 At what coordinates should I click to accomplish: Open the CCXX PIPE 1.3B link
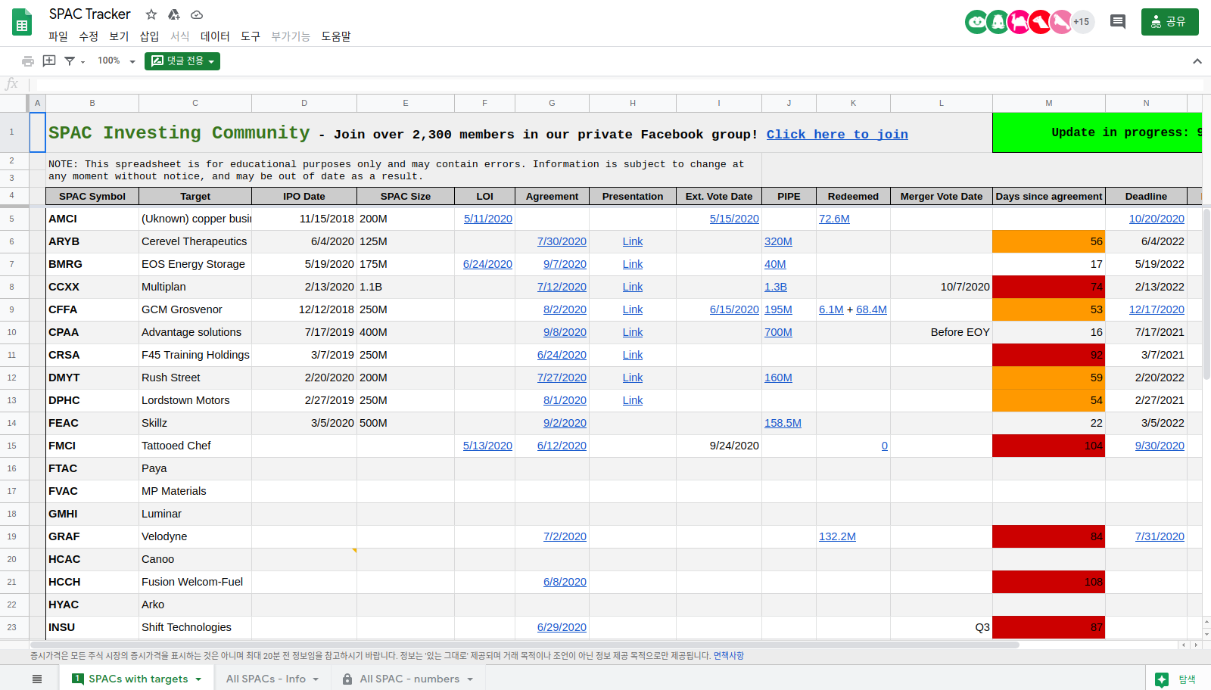pyautogui.click(x=776, y=287)
